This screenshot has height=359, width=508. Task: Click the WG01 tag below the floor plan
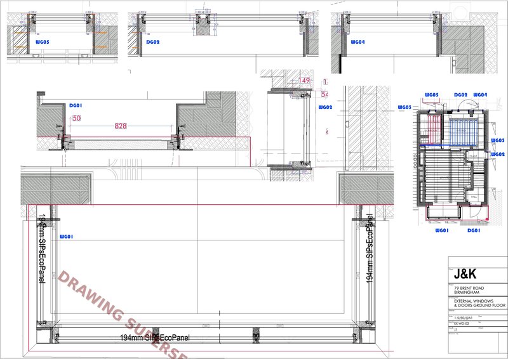442,230
